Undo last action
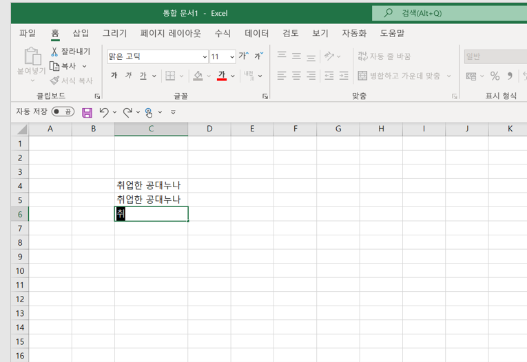This screenshot has height=362, width=527. (104, 112)
